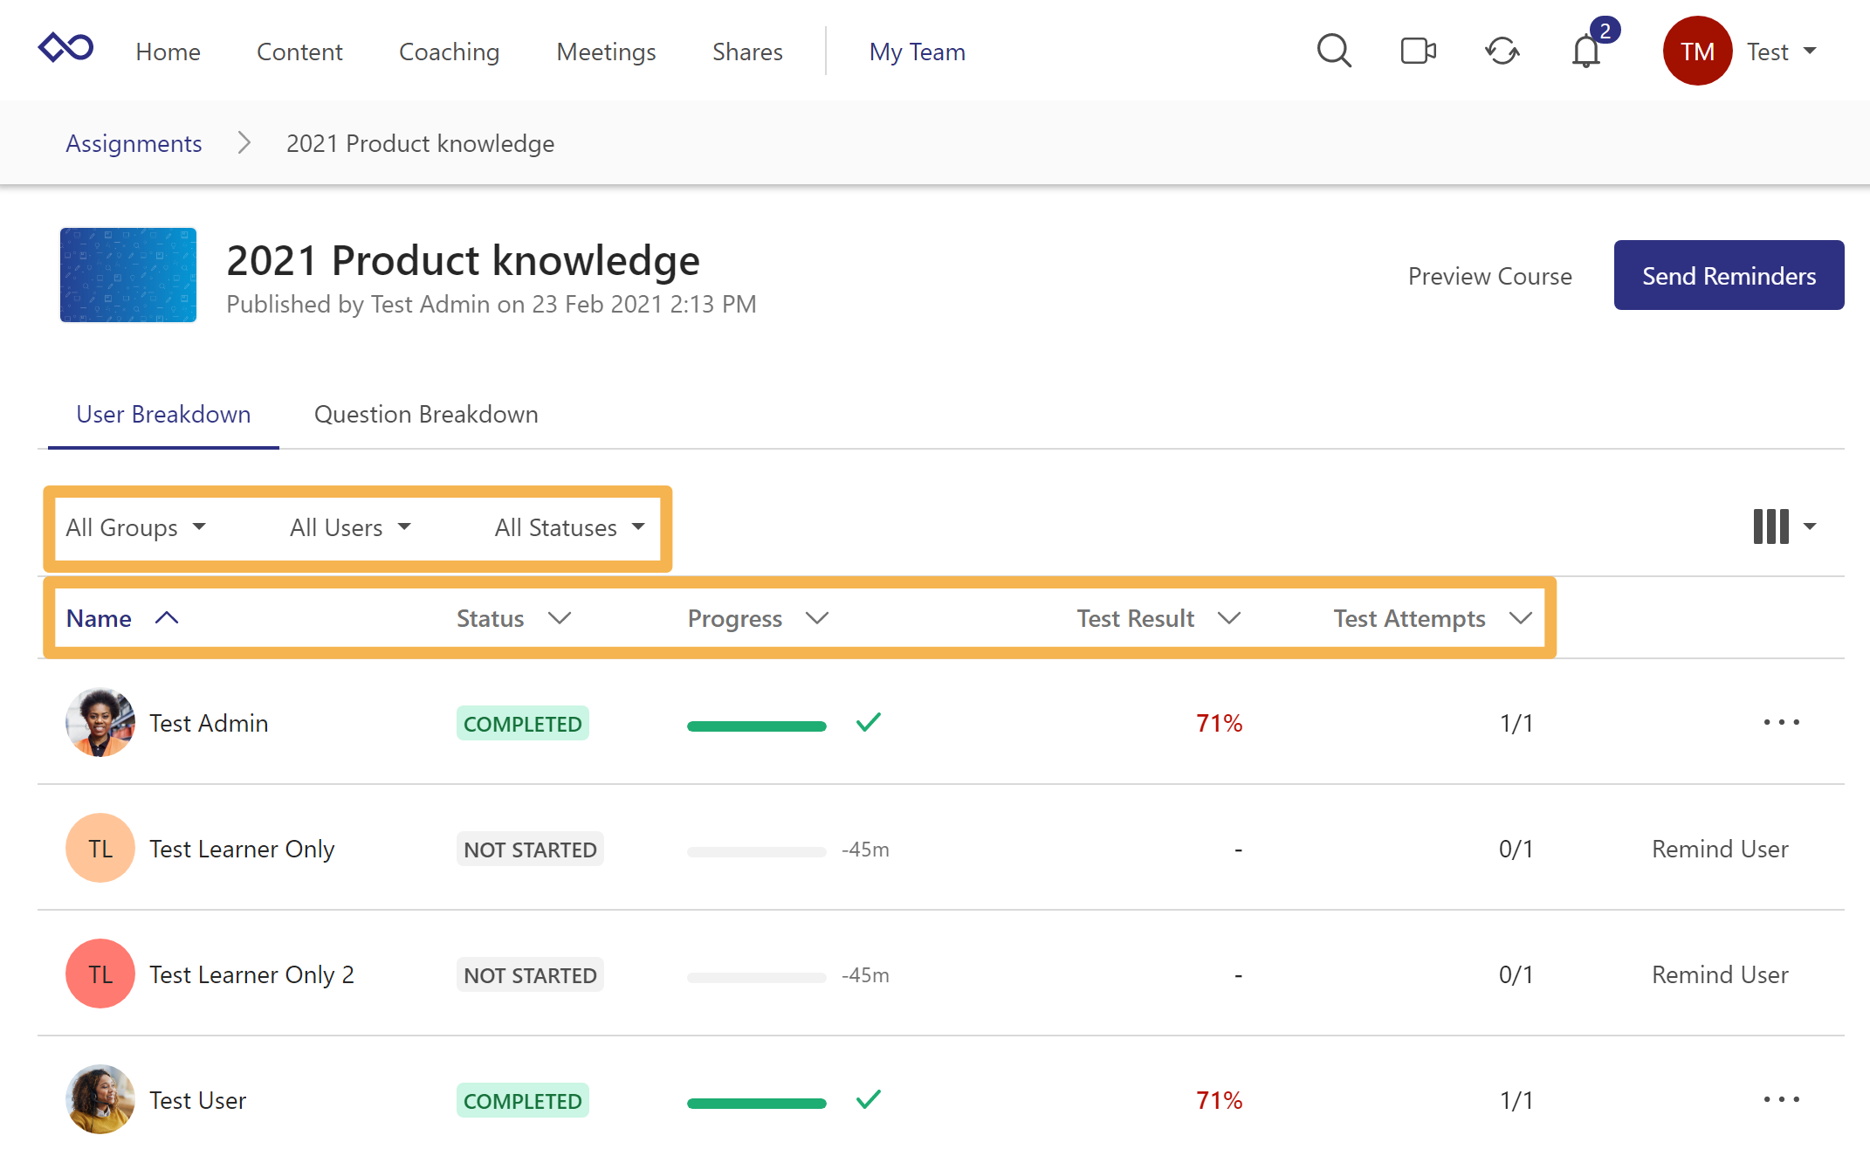The width and height of the screenshot is (1870, 1156).
Task: Open the ellipsis menu for Test Admin
Action: (x=1782, y=722)
